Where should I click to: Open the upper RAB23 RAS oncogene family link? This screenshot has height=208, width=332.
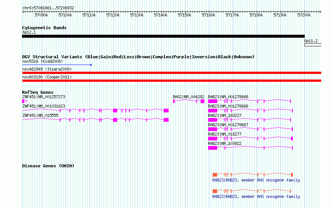click(256, 180)
